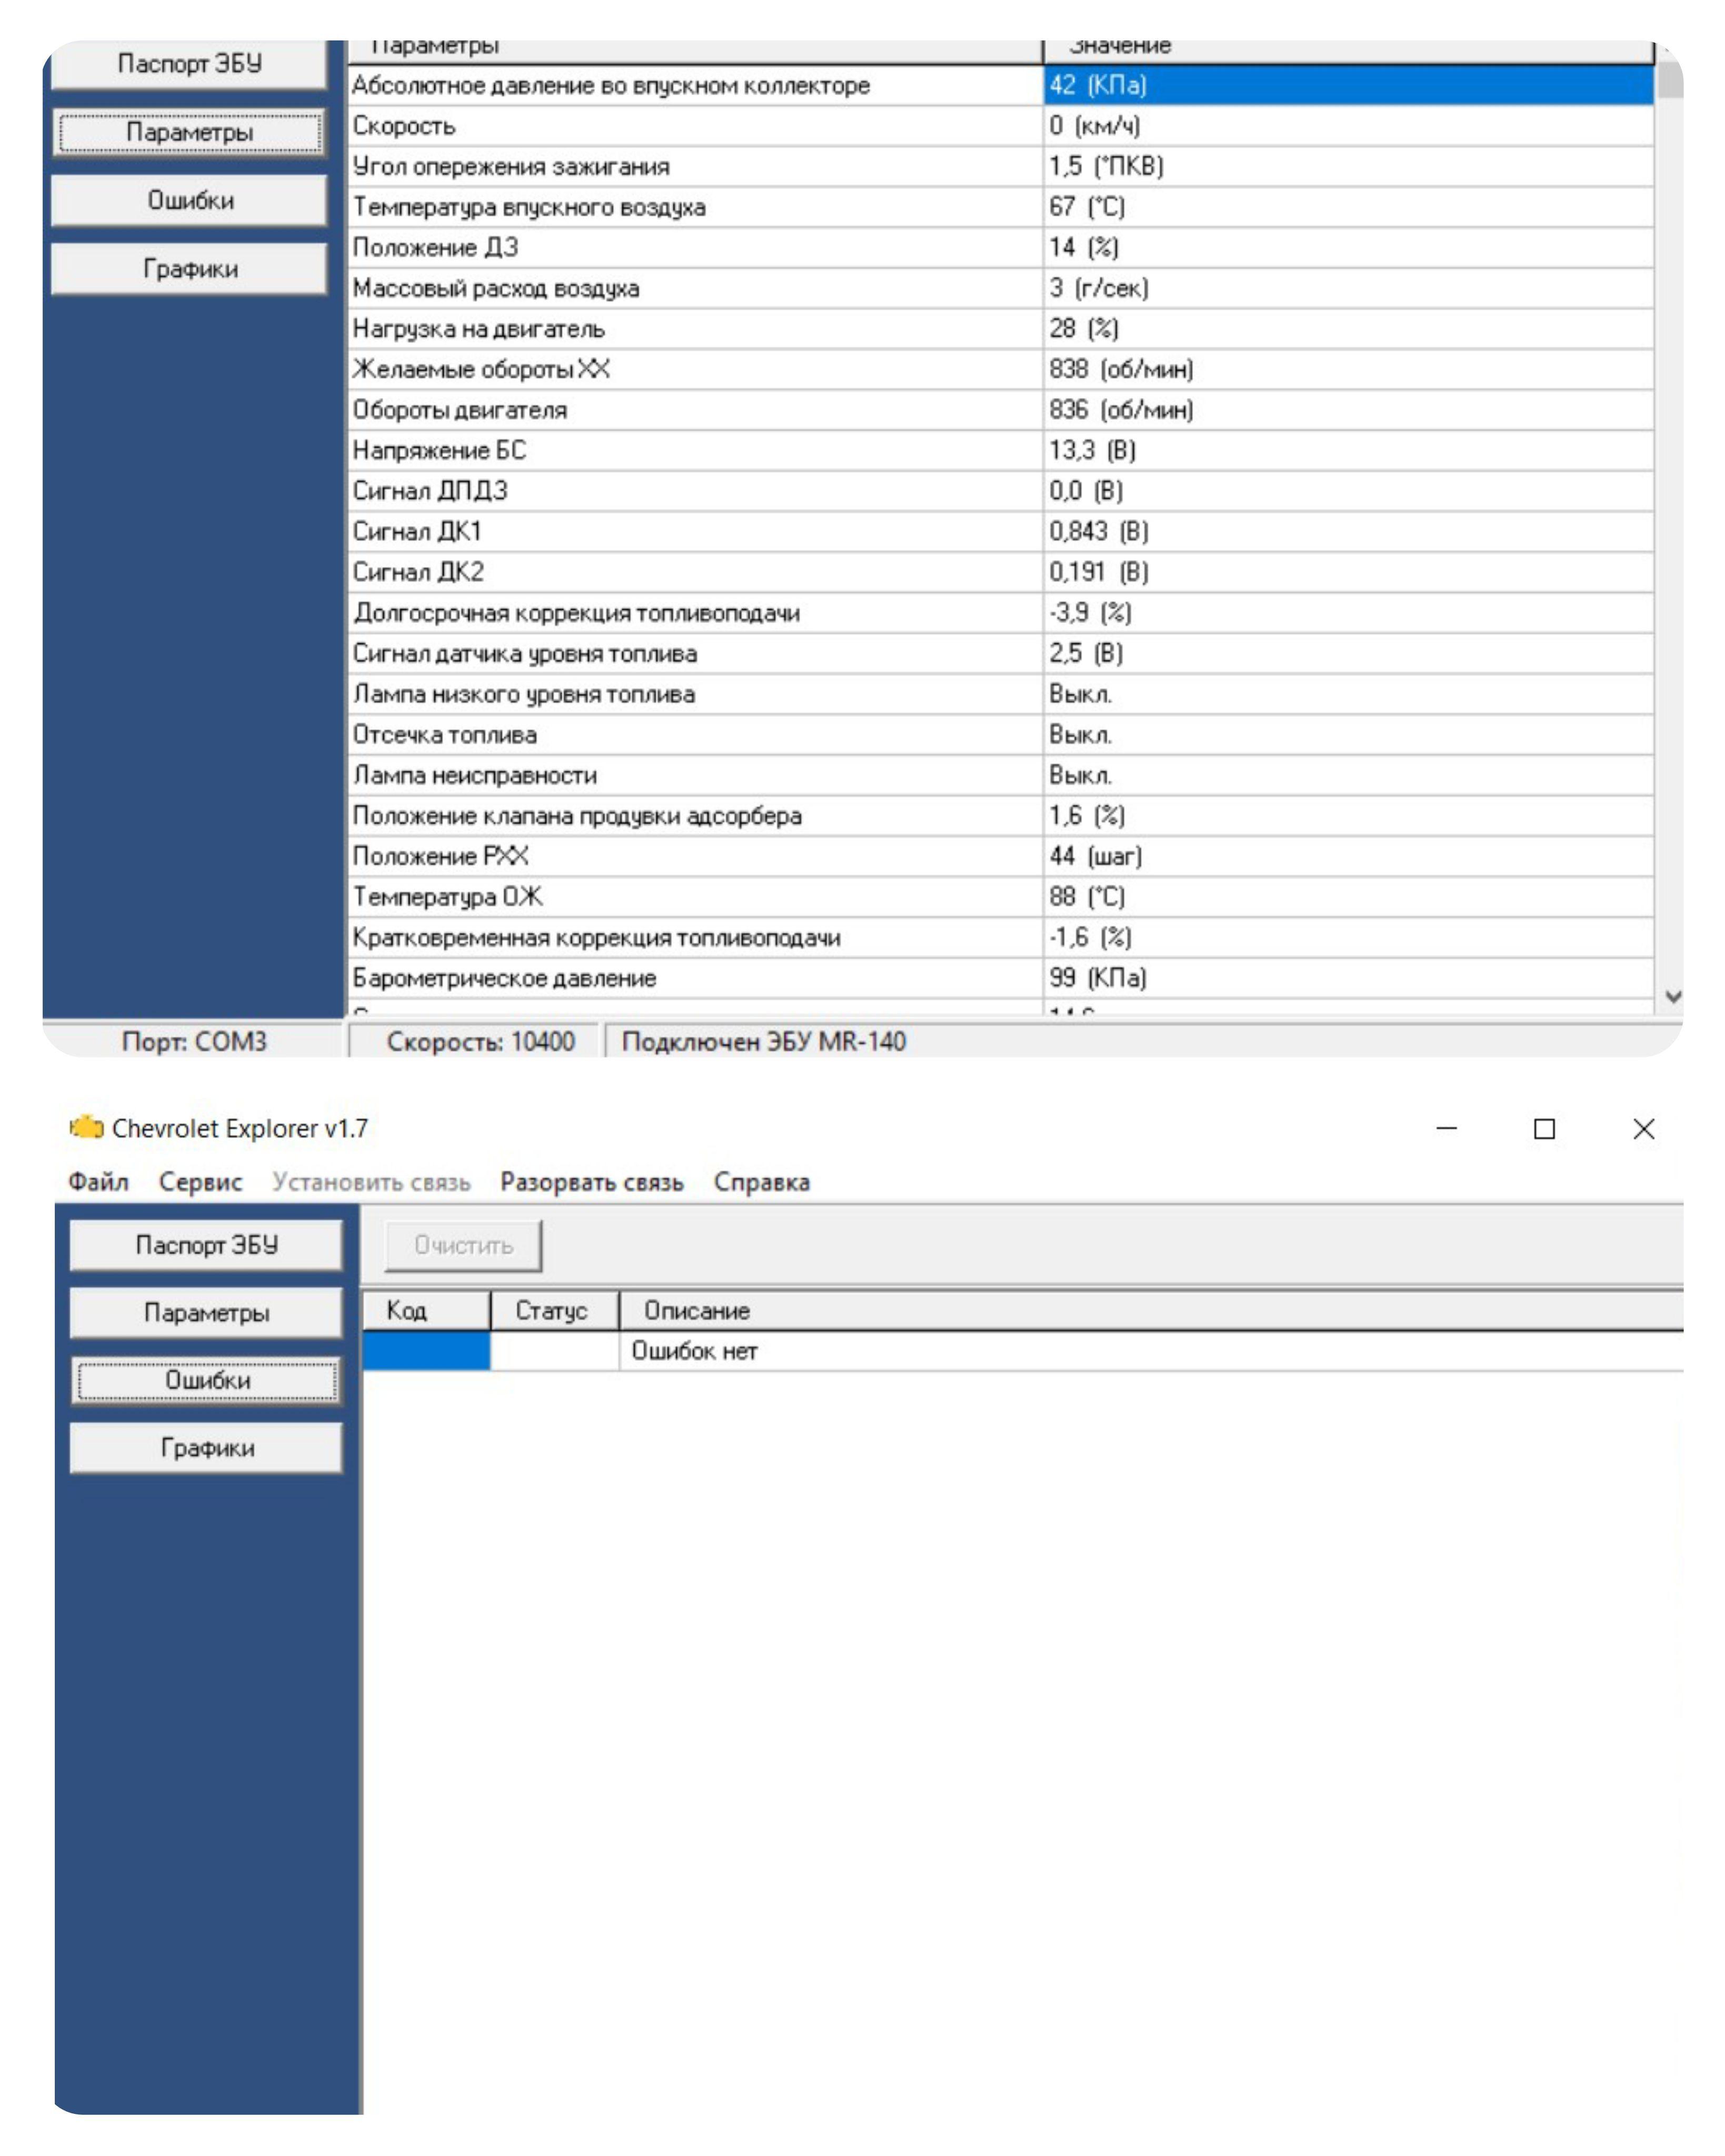Screen dimensions: 1725x2156
Task: Click Параметры button in lower window
Action: [206, 1312]
